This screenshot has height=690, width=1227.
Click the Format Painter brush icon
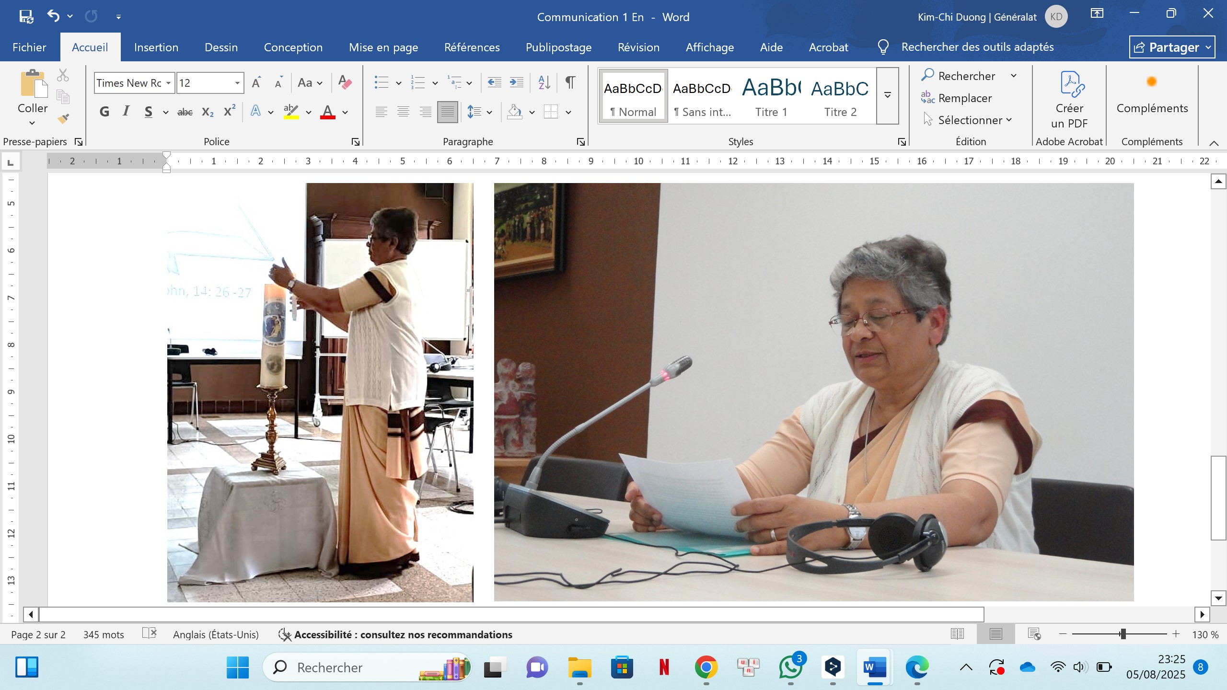63,118
